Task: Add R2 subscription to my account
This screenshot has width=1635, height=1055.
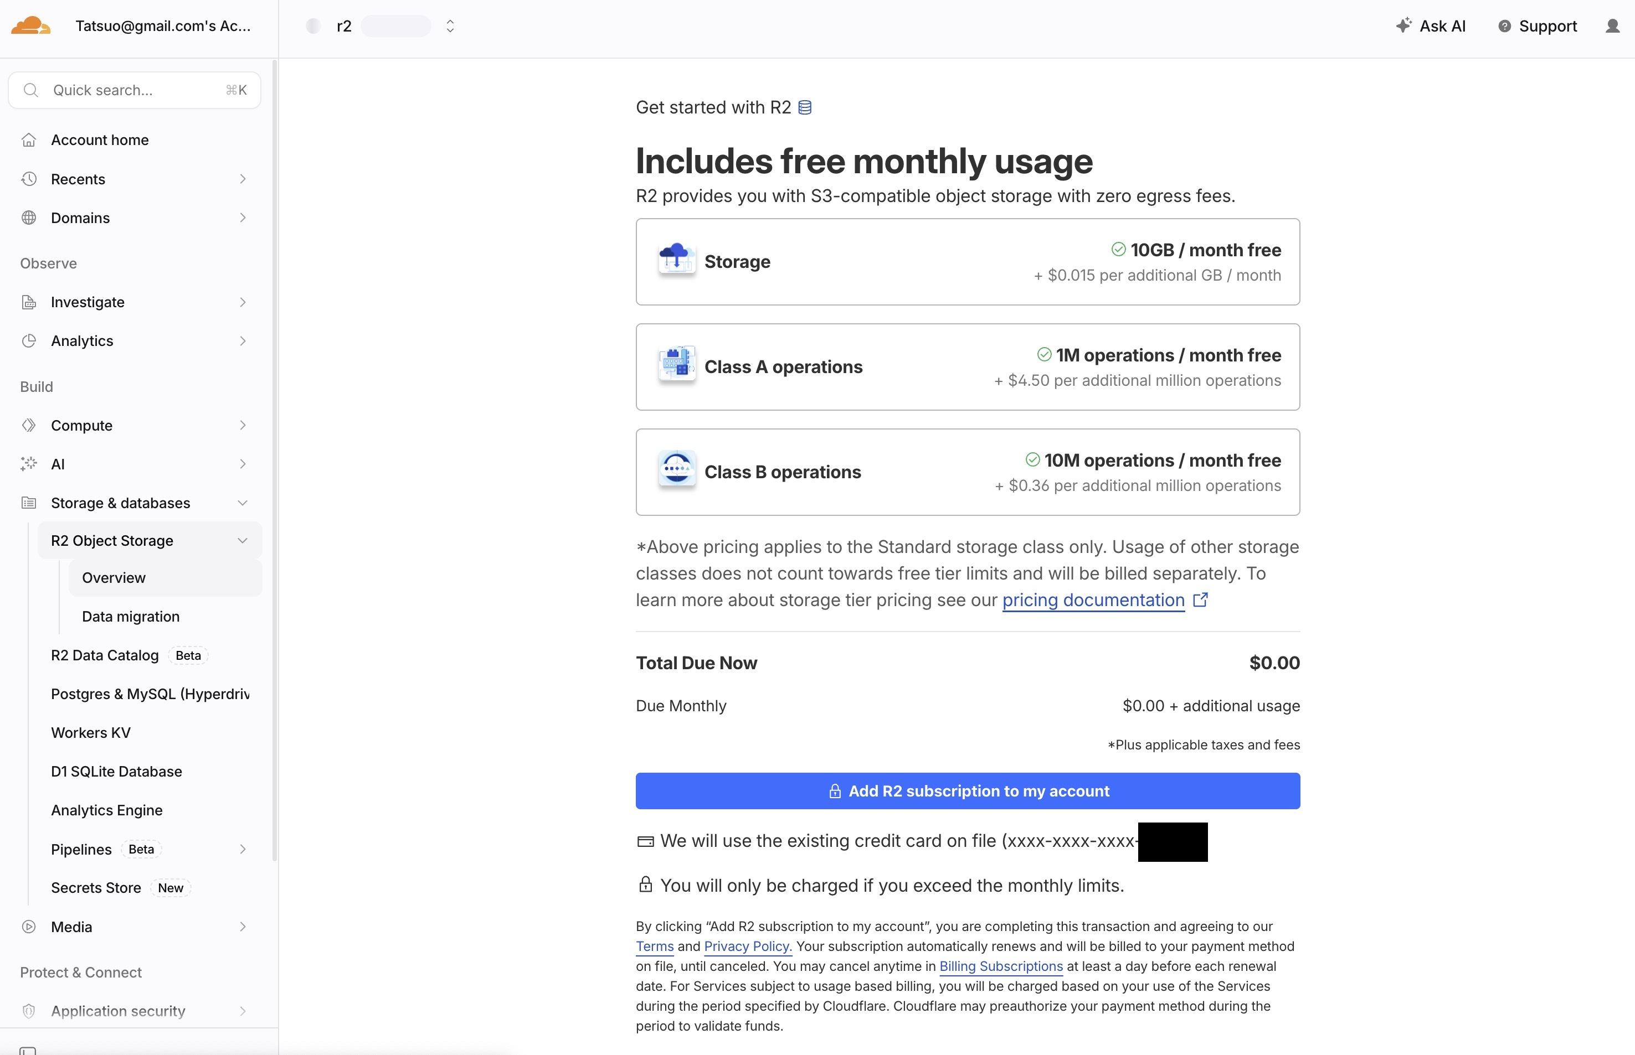Action: (967, 790)
